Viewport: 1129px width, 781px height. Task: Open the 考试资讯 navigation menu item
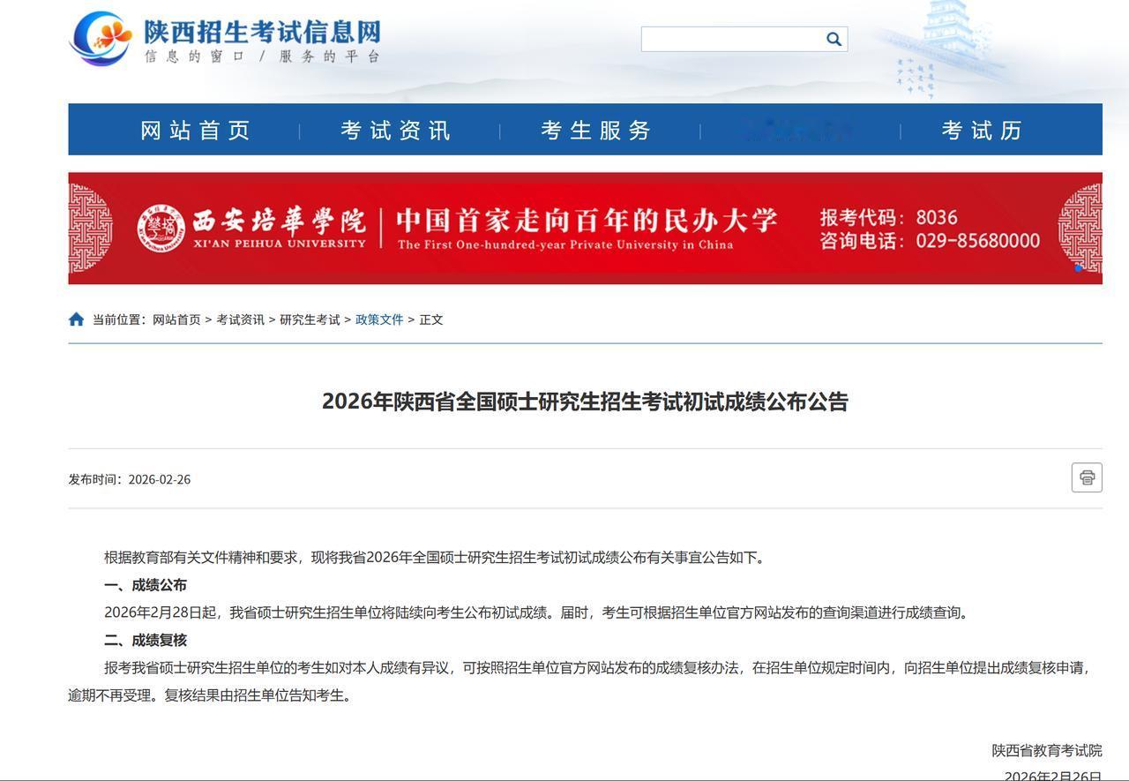point(394,130)
